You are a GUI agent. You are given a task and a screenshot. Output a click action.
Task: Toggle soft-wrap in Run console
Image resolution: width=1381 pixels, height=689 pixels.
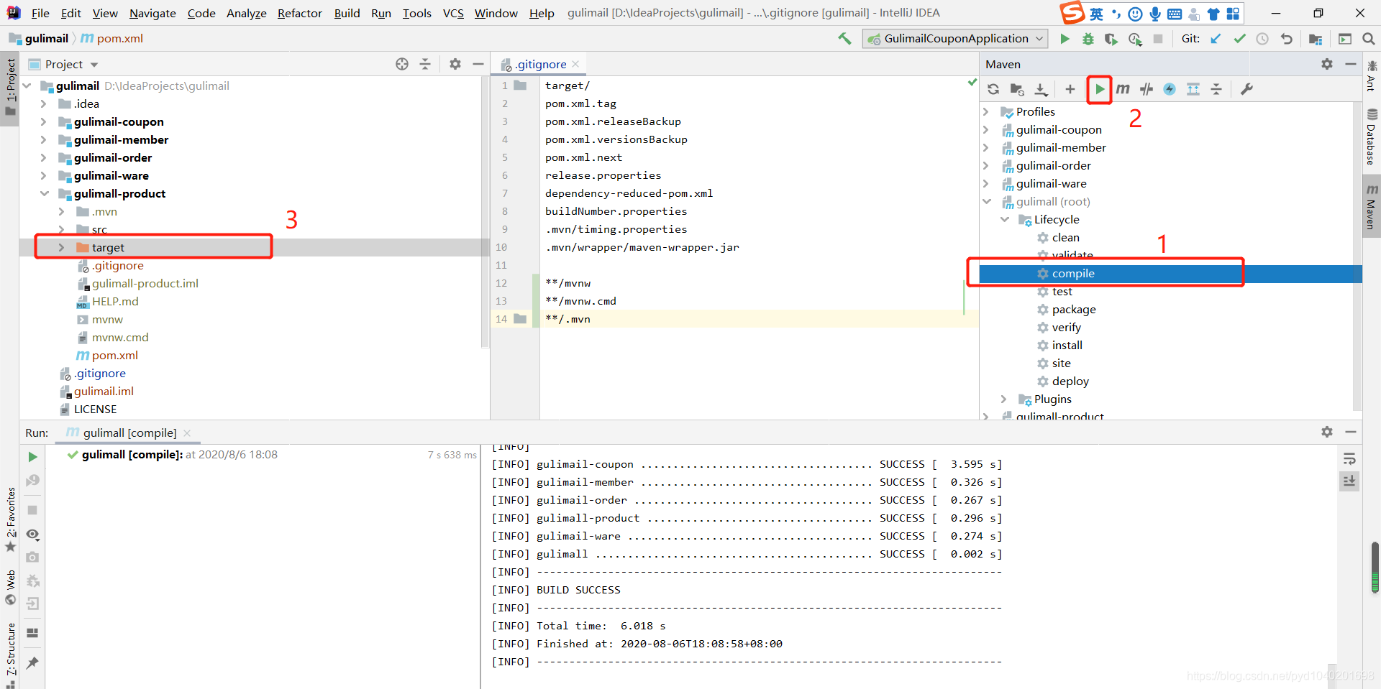coord(1349,458)
